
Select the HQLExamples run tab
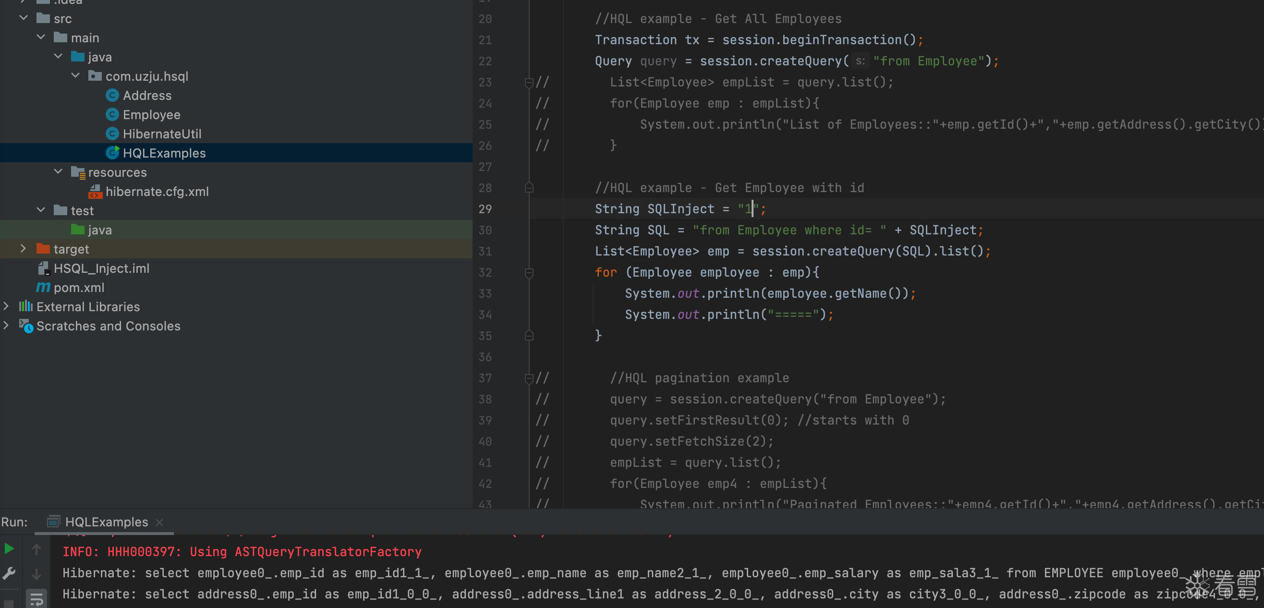pos(106,522)
